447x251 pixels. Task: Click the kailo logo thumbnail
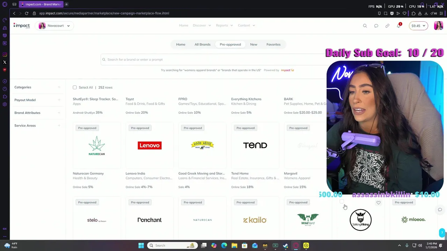(255, 220)
